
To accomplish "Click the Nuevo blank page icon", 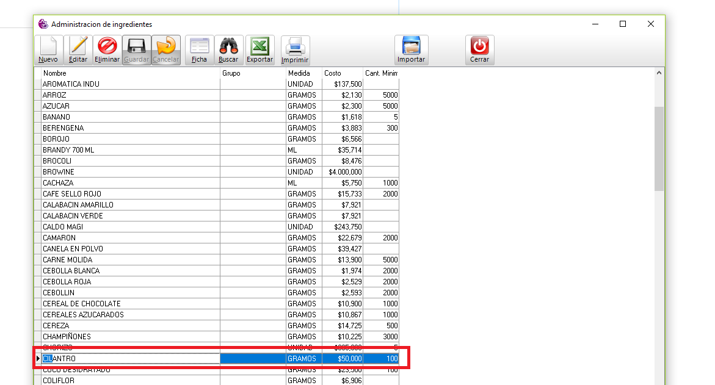I will pos(48,46).
